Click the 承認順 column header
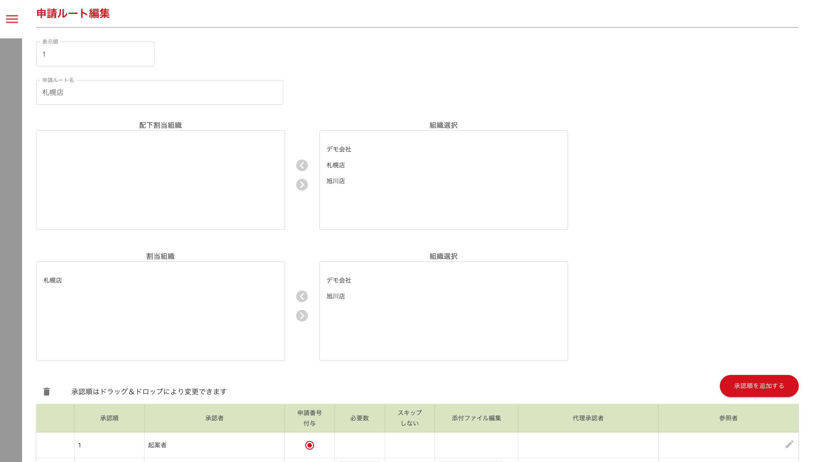The height and width of the screenshot is (462, 821). tap(109, 418)
